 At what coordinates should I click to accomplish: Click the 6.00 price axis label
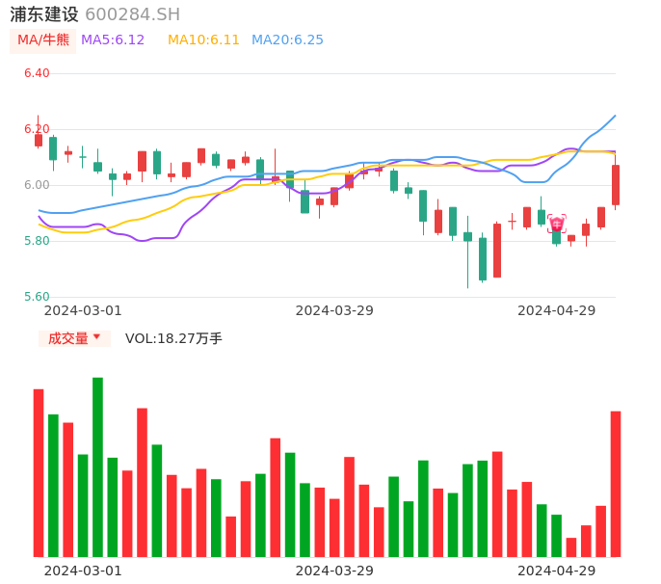(37, 185)
